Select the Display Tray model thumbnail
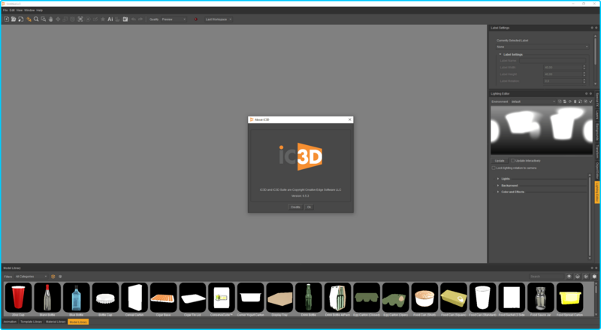The height and width of the screenshot is (330, 601). (279, 298)
